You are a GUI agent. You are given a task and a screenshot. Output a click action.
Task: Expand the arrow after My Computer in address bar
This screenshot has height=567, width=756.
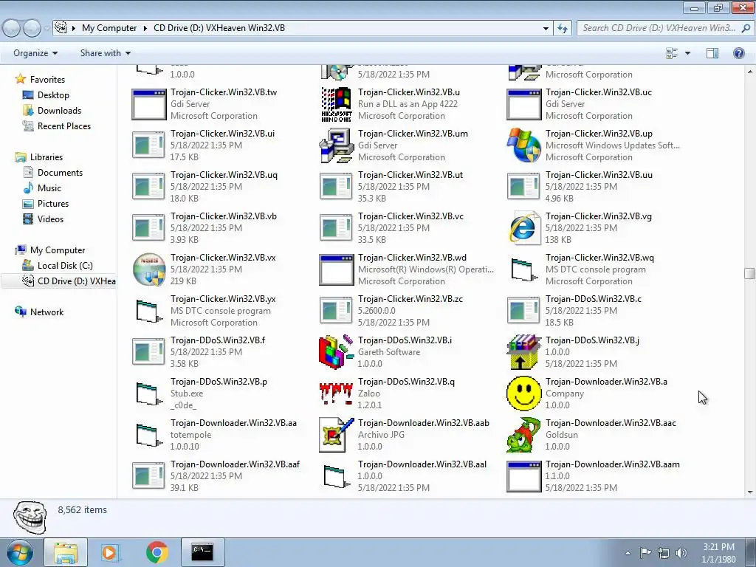pos(145,28)
